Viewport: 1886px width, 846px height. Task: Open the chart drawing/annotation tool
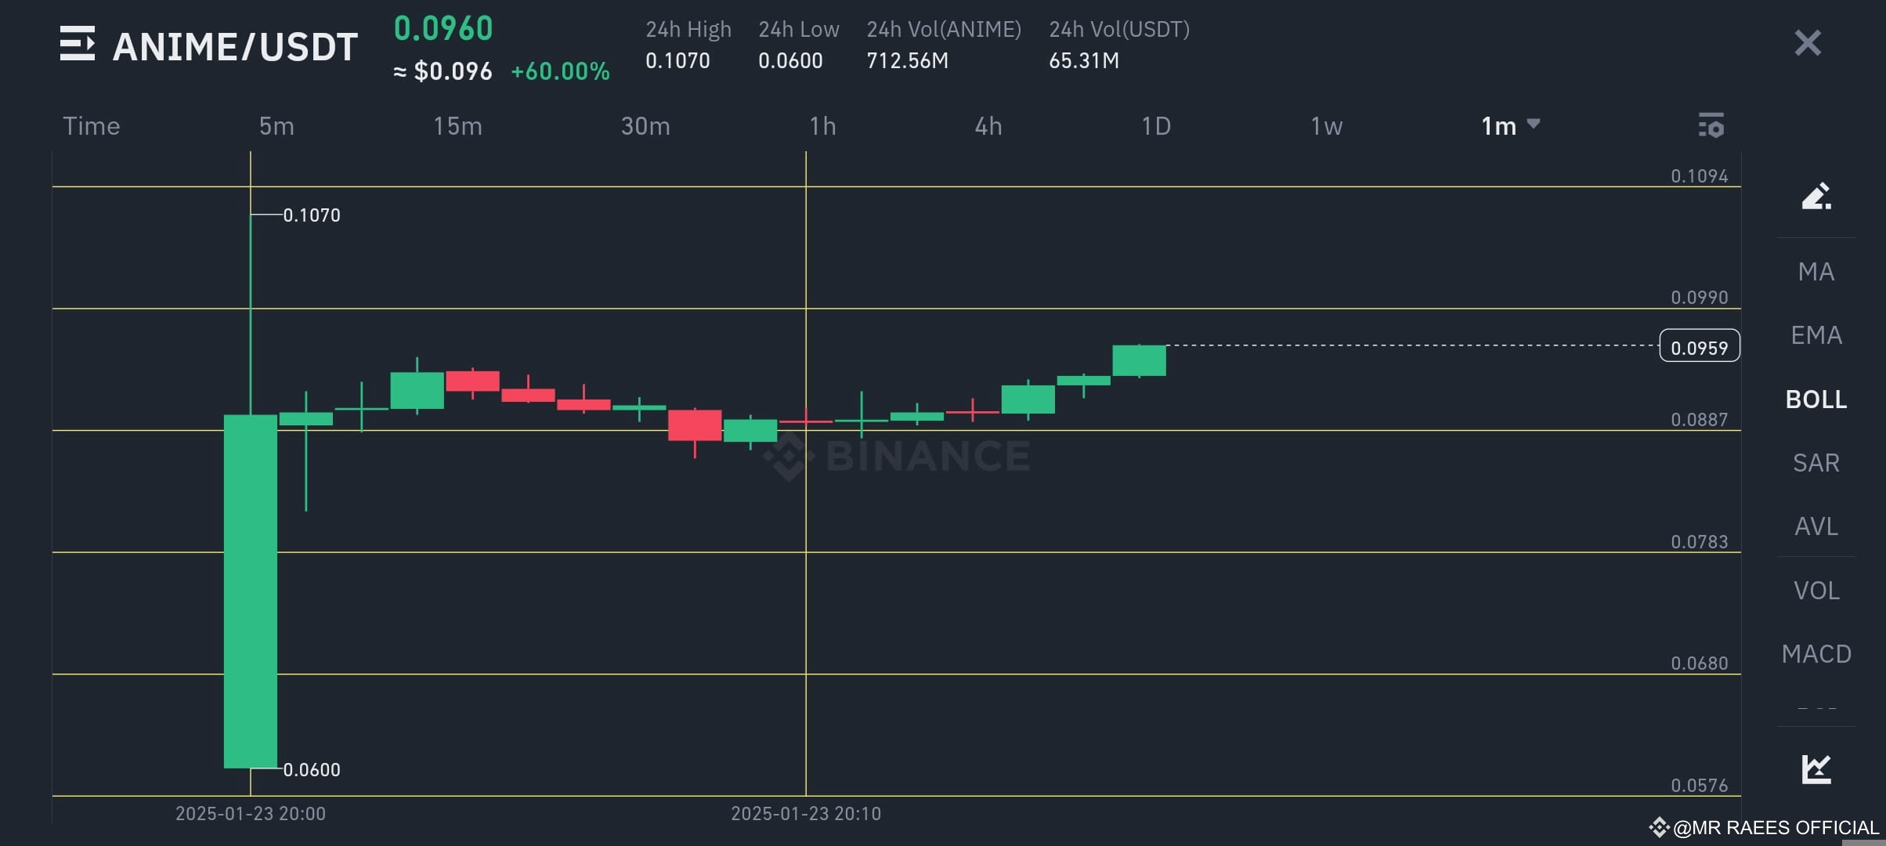pos(1817,197)
